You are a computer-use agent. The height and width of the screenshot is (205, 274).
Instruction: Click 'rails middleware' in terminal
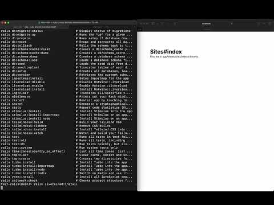15,97
